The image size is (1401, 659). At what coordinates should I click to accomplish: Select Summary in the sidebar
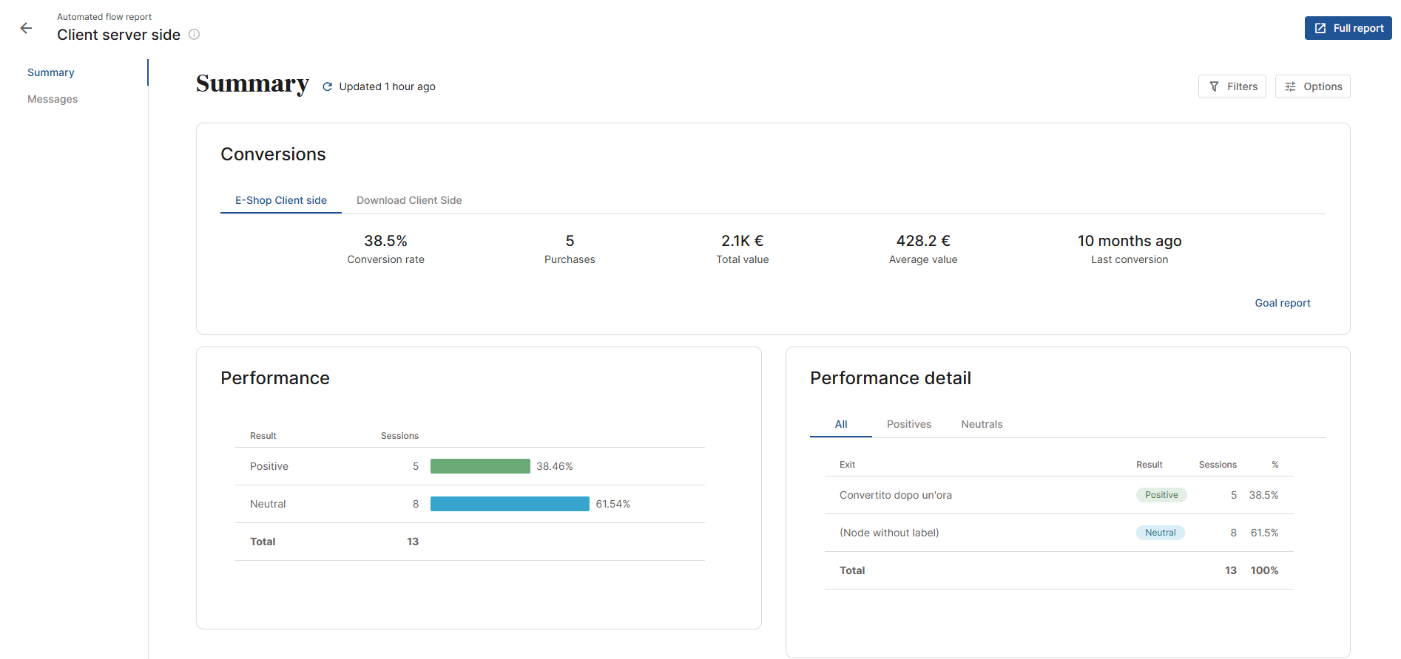click(x=51, y=72)
